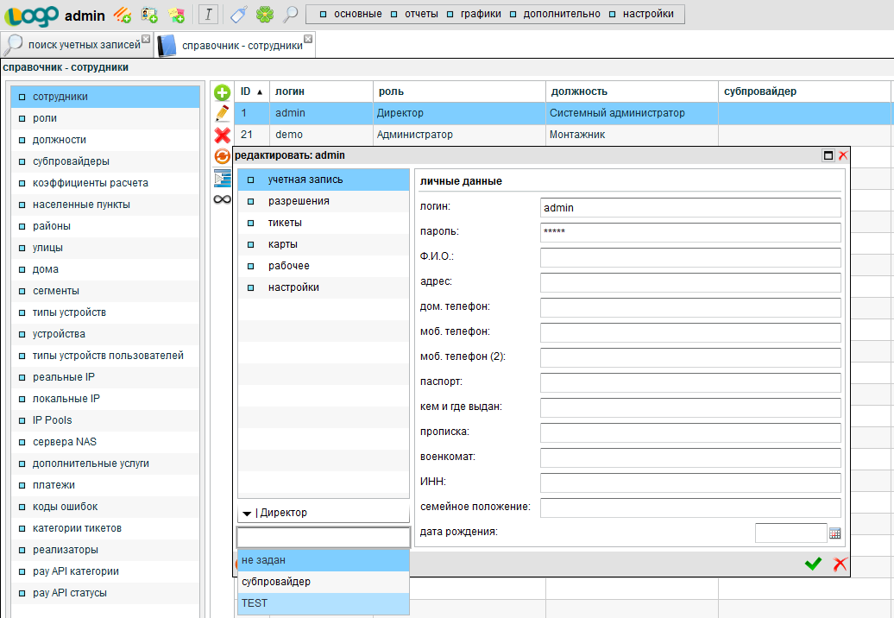Viewport: 894px width, 618px height.
Task: Click the green clover icon in top toolbar
Action: (264, 14)
